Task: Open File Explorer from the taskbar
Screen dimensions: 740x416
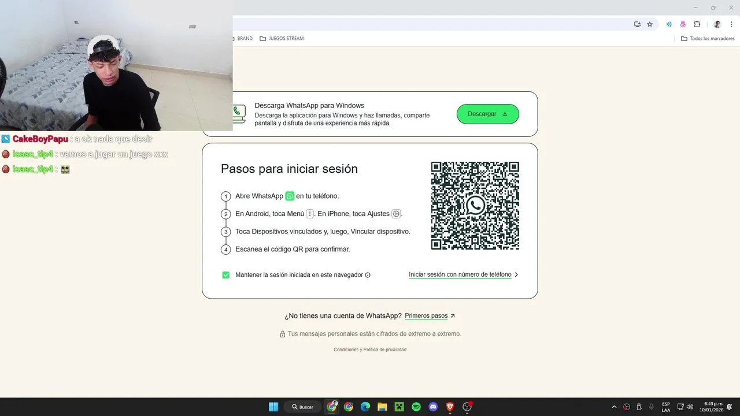Action: click(382, 407)
